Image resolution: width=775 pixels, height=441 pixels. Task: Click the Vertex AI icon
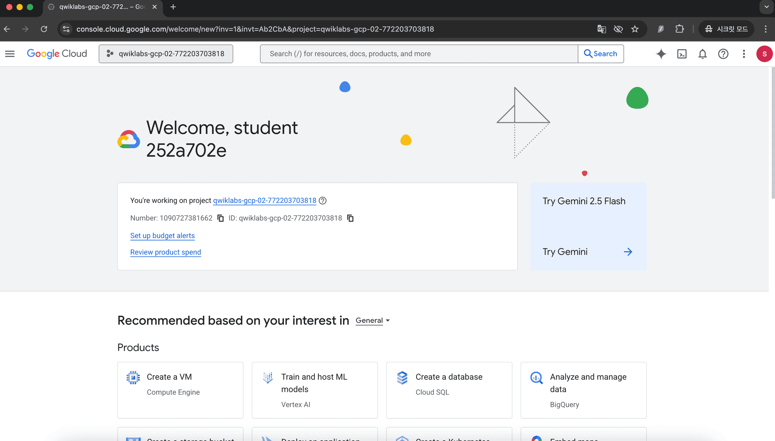[x=268, y=378]
